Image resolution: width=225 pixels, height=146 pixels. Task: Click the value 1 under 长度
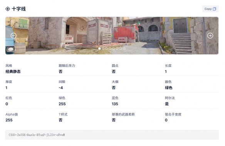(166, 71)
